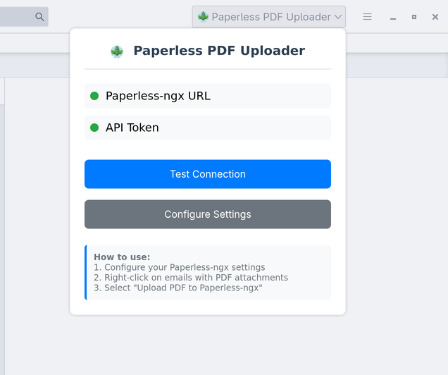Click the leaf logo in the popup header
Screen dimensions: 448x375
117,51
